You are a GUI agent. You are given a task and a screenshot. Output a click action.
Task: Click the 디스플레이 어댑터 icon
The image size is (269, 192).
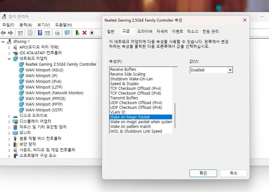(x=15, y=122)
